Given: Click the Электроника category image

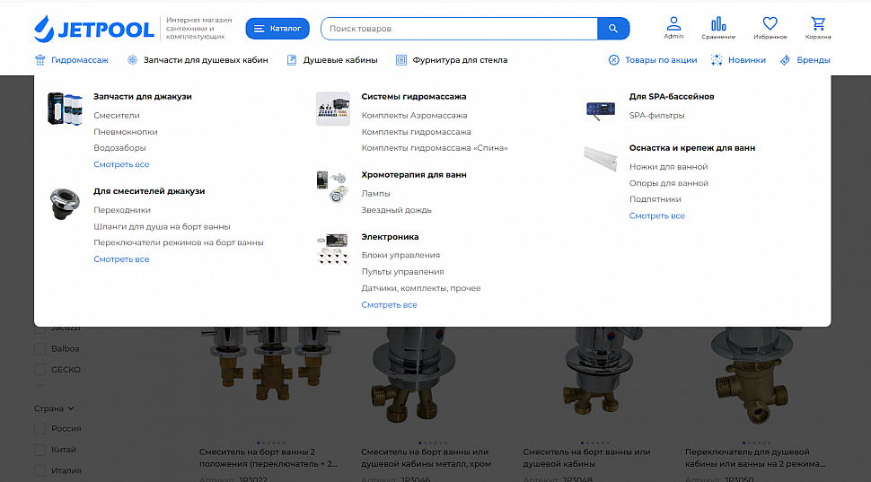Looking at the screenshot, I should point(333,249).
